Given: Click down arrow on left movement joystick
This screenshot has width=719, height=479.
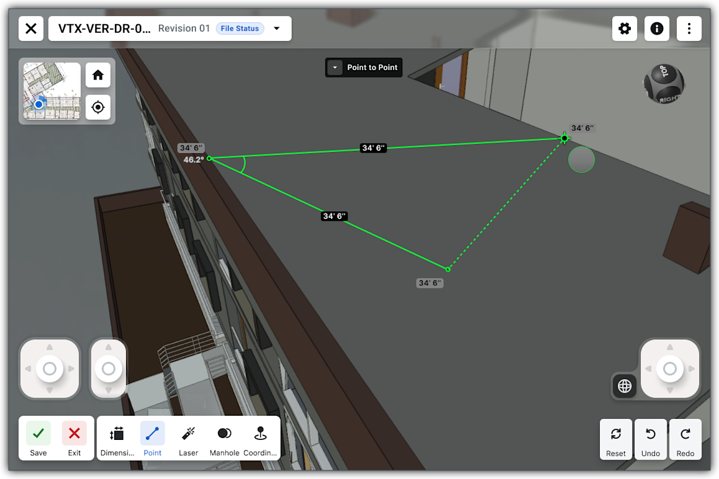Looking at the screenshot, I should click(x=50, y=390).
